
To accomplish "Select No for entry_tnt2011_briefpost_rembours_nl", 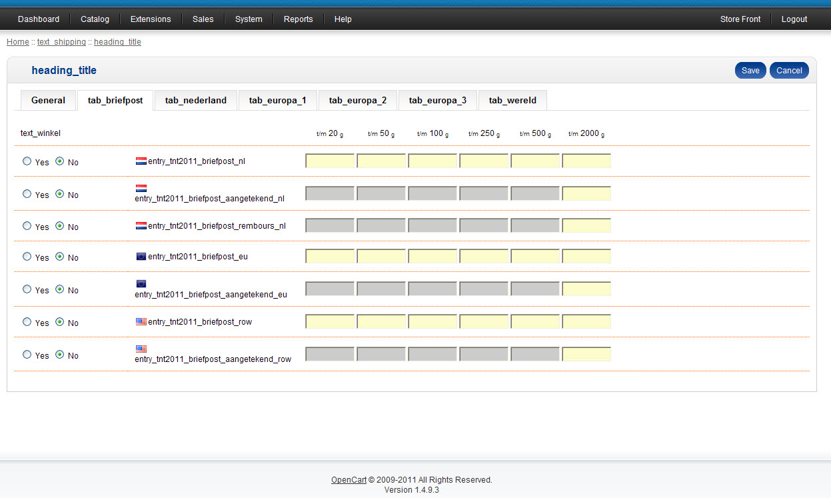I will pyautogui.click(x=60, y=225).
